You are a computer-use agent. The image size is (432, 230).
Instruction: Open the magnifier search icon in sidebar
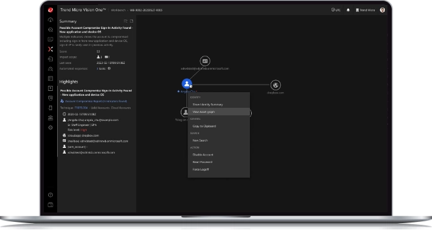click(x=50, y=29)
